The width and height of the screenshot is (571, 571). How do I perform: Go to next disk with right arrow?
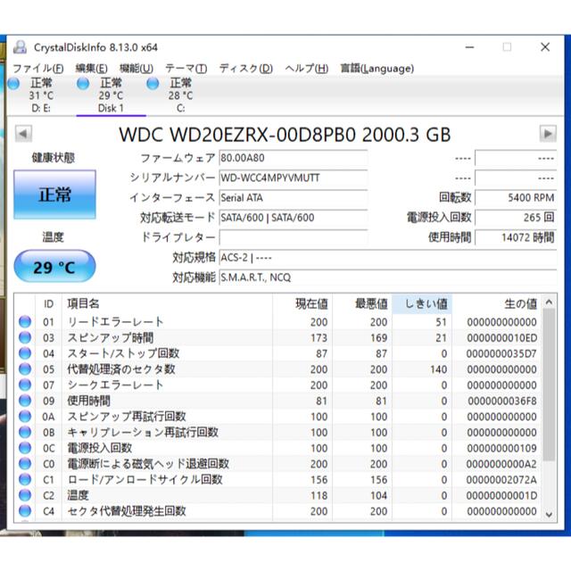click(548, 134)
